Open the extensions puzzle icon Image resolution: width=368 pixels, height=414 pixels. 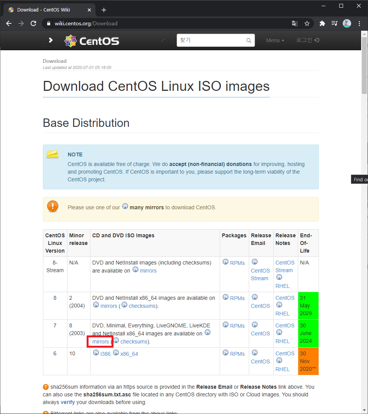[322, 23]
